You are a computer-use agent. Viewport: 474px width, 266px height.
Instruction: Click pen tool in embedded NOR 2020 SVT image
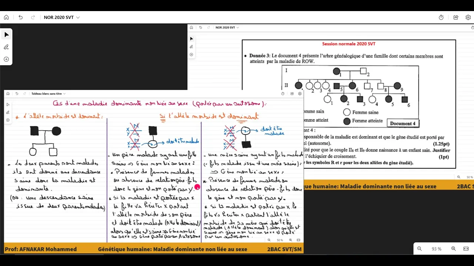[x=191, y=47]
